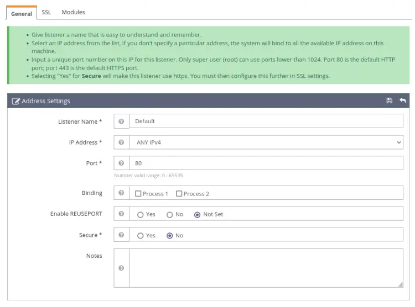
Task: Click the bold 'Secure' word in the tips
Action: pos(91,76)
